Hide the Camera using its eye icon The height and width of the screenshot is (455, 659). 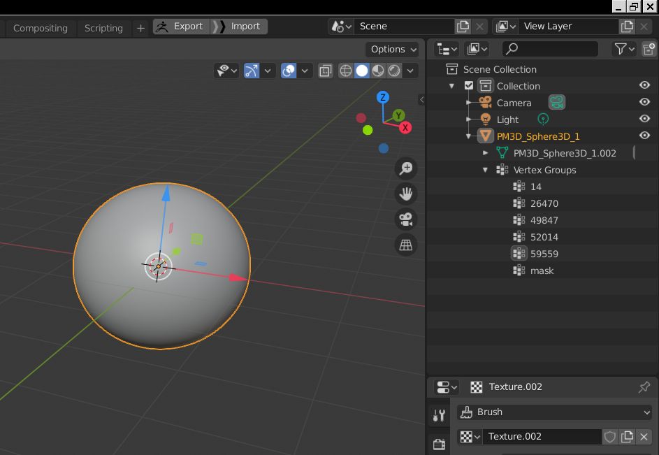tap(644, 102)
